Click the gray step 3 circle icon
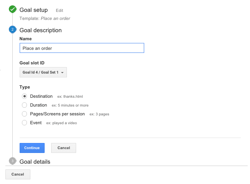Viewport: 250px width, 184px height. click(x=13, y=161)
